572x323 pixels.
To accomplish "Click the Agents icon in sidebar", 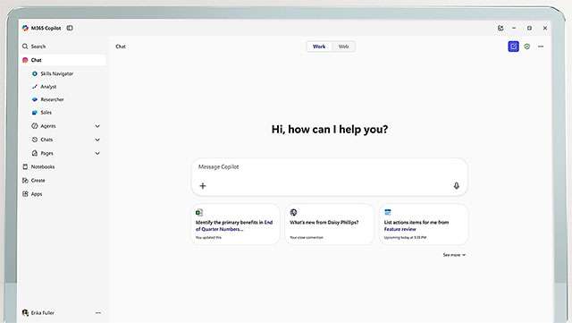I will tap(35, 125).
